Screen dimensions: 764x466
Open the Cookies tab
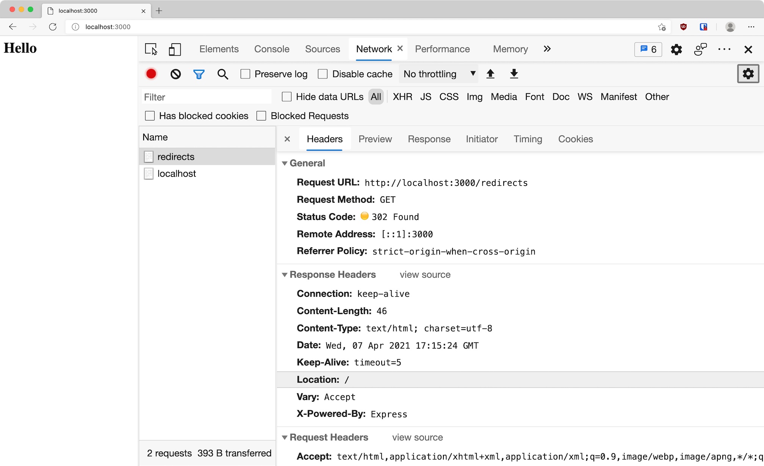click(x=575, y=139)
